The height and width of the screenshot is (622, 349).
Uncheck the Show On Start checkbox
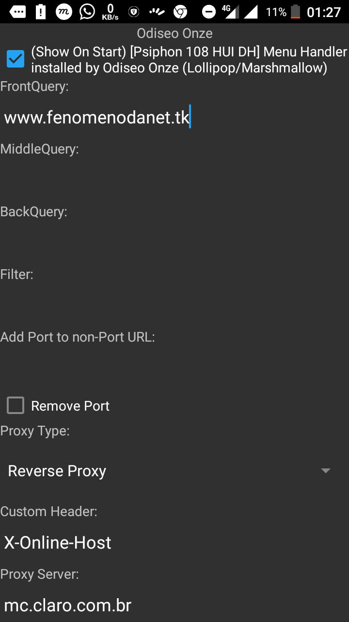[x=16, y=59]
